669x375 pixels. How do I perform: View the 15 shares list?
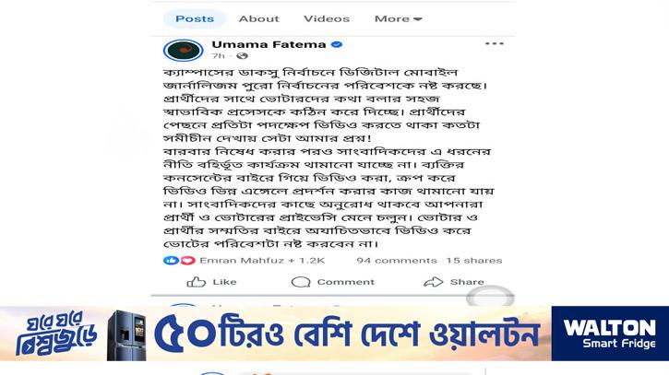(x=474, y=261)
